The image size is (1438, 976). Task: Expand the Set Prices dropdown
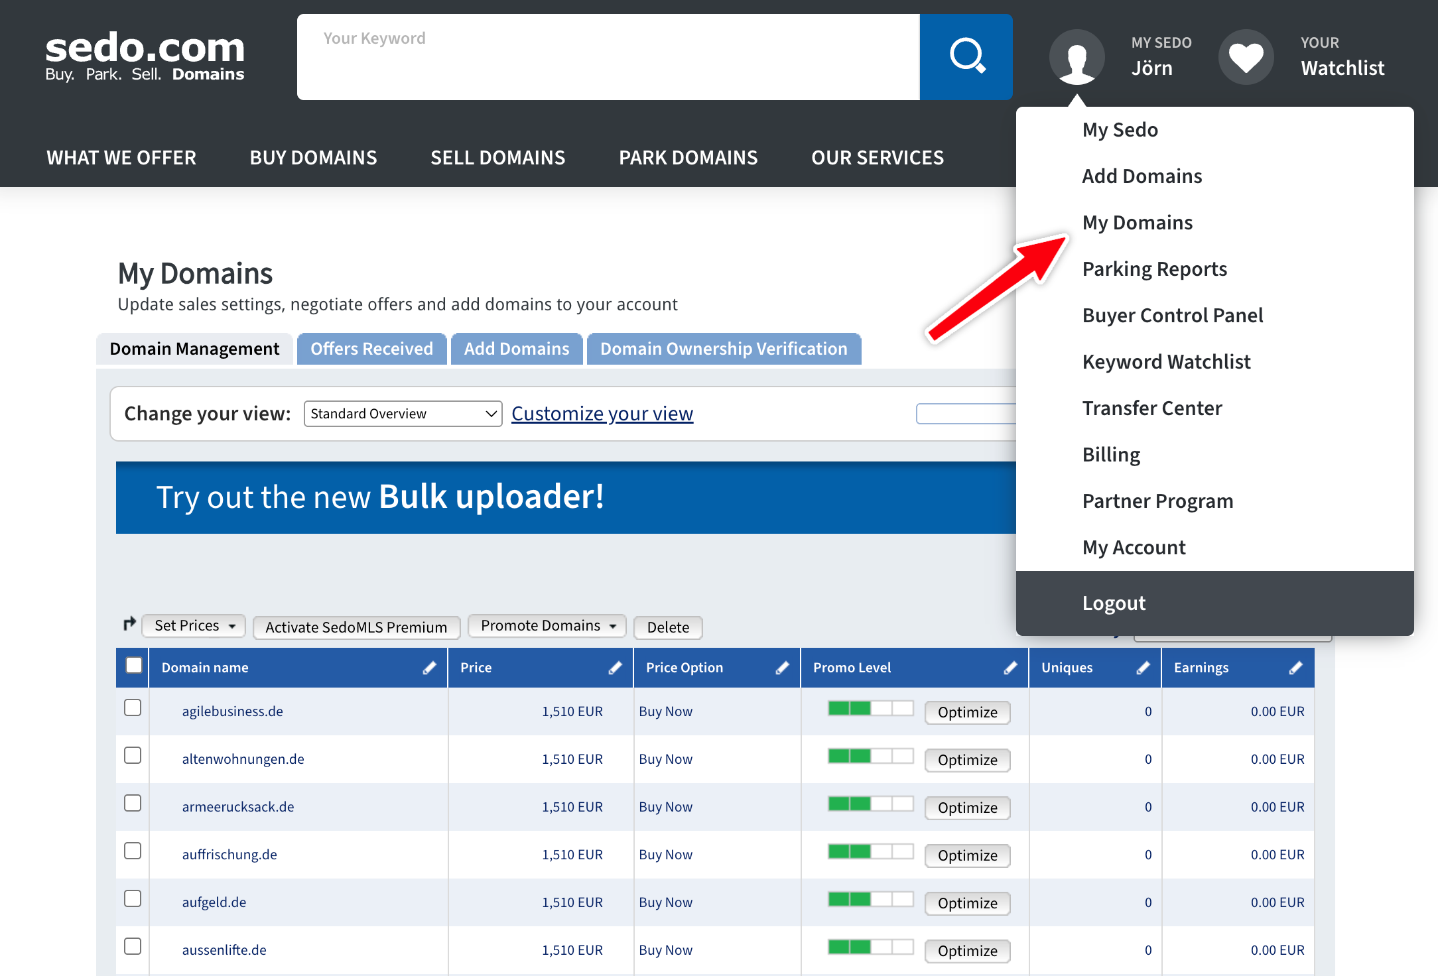194,626
